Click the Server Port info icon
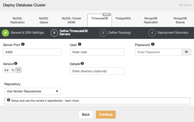Viewport: 194px width, 122px height. (x=23, y=44)
